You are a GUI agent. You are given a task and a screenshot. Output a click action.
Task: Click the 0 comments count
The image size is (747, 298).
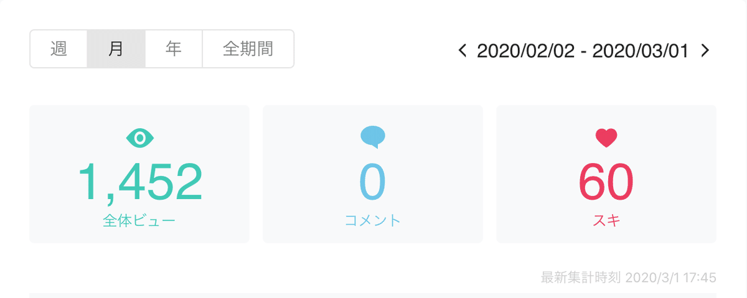pyautogui.click(x=373, y=182)
